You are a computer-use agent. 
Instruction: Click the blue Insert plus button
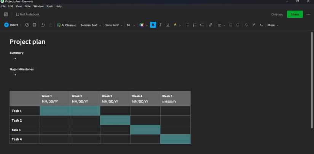pyautogui.click(x=6, y=25)
